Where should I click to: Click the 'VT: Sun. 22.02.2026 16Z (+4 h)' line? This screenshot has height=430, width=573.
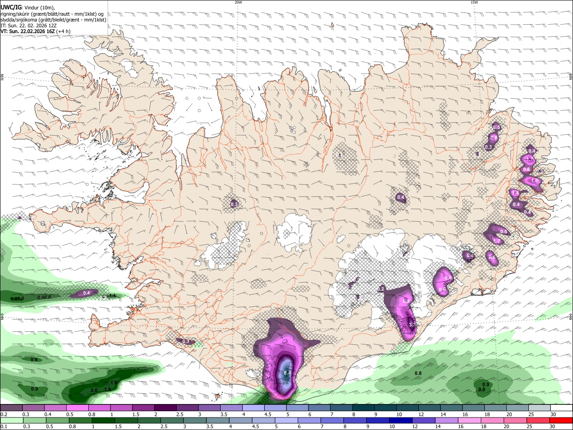(35, 32)
